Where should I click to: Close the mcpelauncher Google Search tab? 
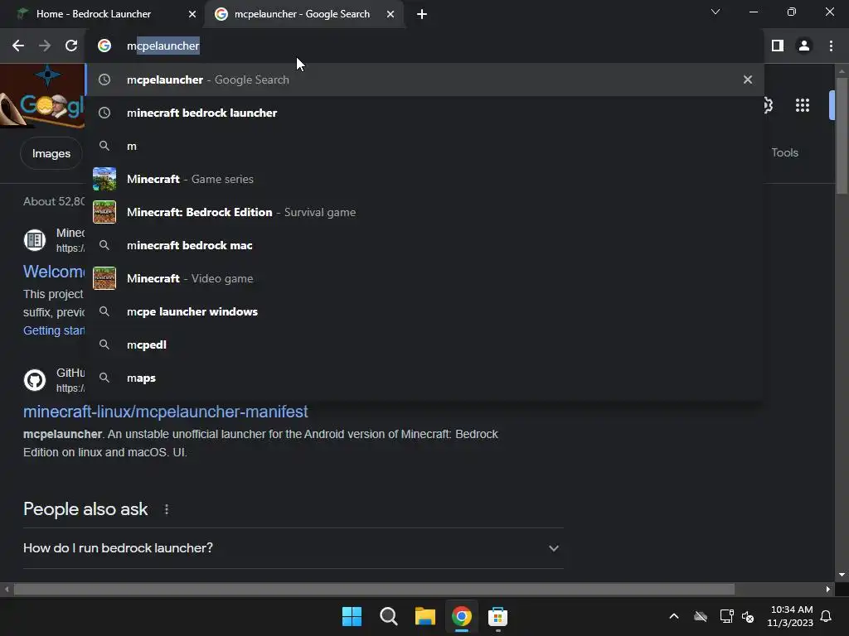(x=391, y=14)
